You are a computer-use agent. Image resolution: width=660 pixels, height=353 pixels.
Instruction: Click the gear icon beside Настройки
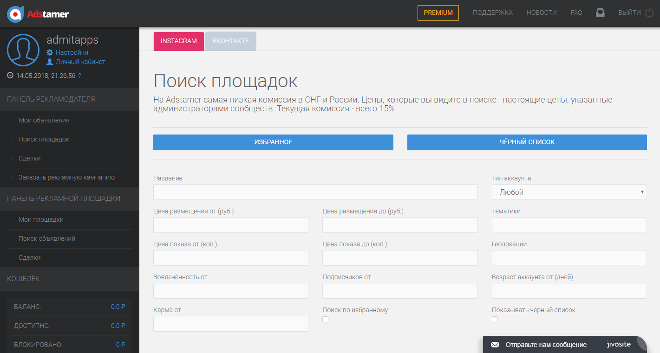[50, 52]
